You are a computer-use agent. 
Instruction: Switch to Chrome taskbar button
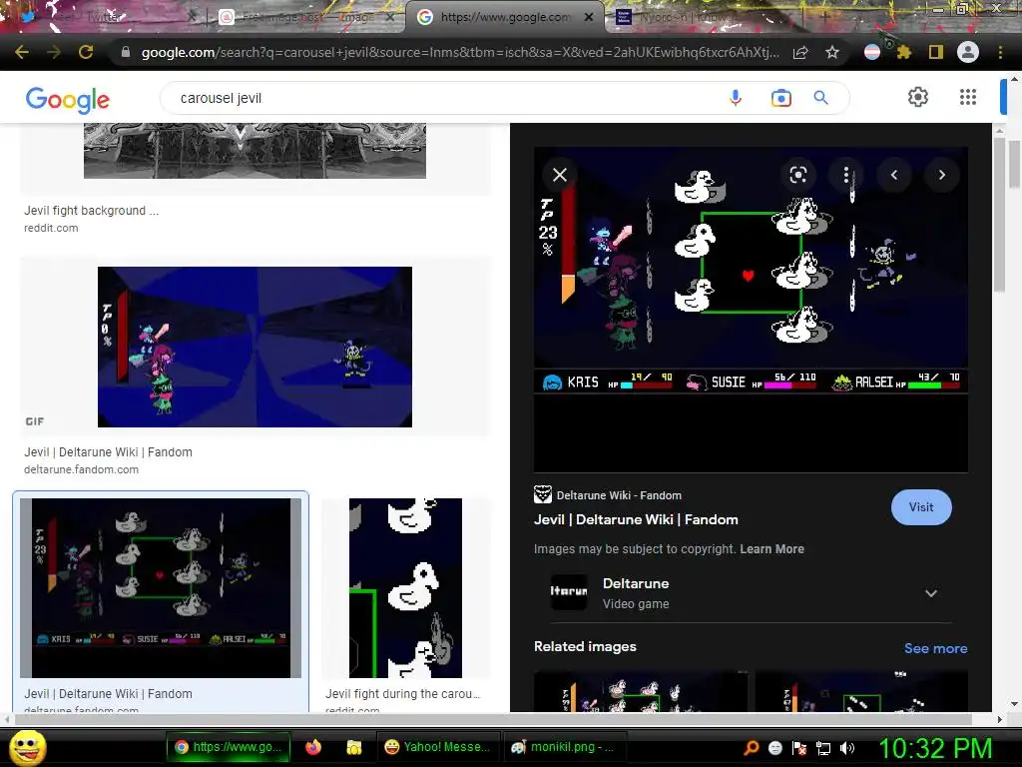pos(229,747)
